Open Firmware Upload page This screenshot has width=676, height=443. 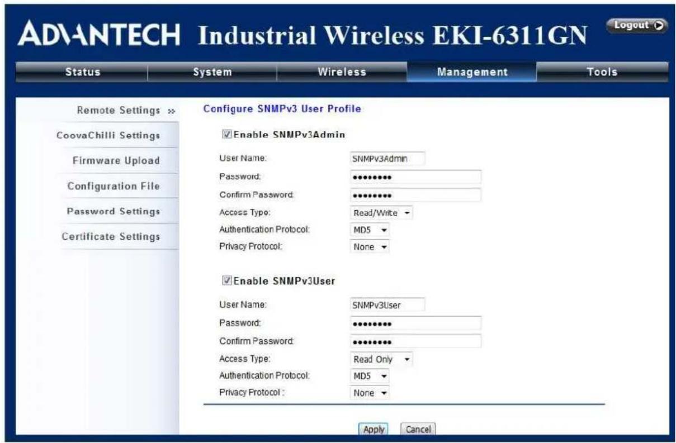(x=116, y=161)
